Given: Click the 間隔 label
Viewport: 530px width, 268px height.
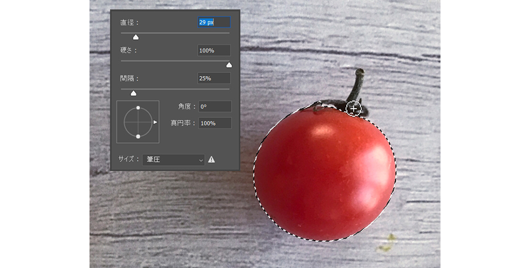Looking at the screenshot, I should pos(129,78).
